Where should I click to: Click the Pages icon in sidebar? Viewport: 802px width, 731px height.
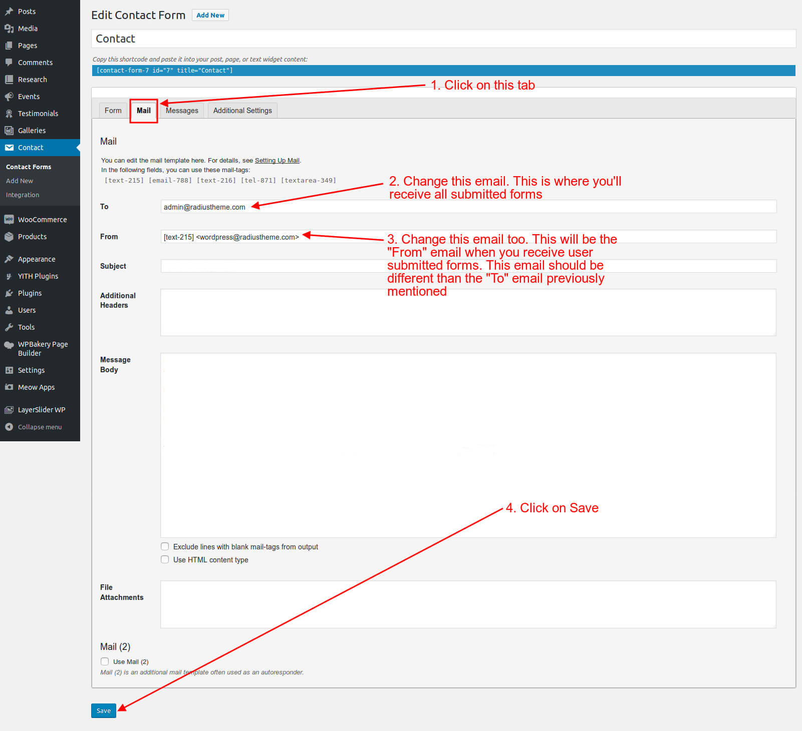pyautogui.click(x=9, y=46)
